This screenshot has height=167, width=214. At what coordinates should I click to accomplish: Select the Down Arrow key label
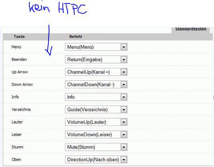22,85
